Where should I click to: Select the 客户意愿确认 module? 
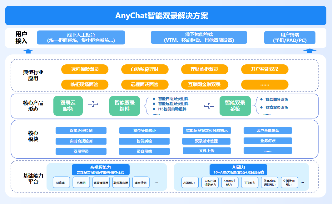pos(268,130)
